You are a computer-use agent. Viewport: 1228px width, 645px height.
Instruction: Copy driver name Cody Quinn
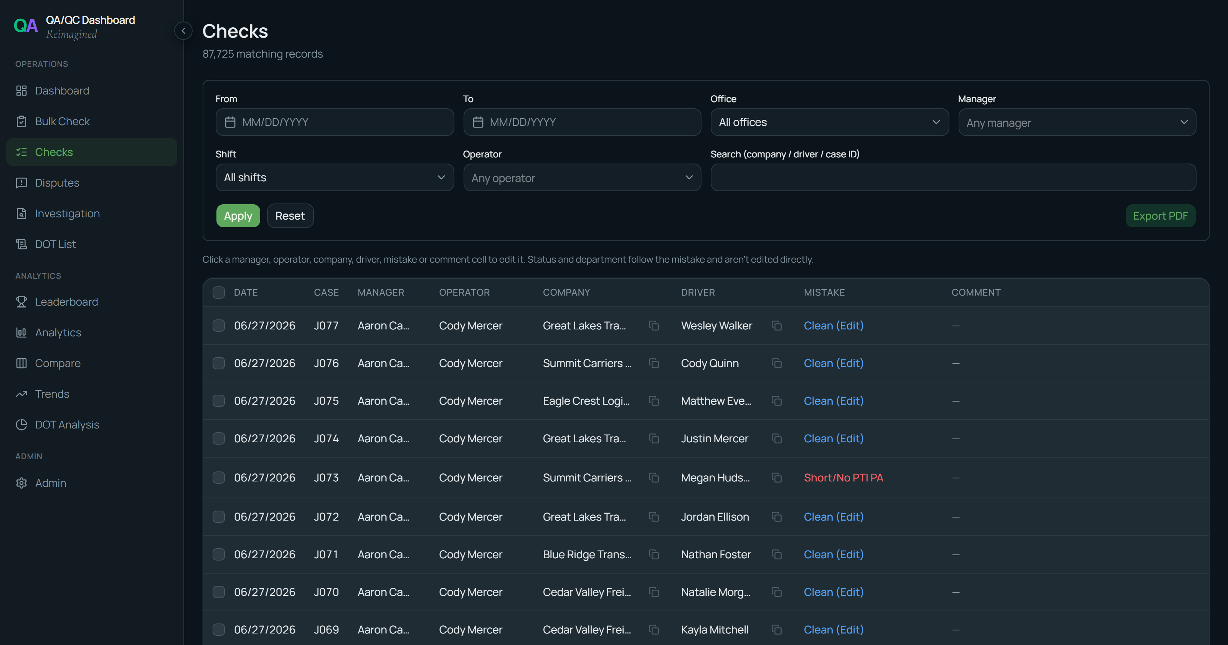pyautogui.click(x=777, y=363)
